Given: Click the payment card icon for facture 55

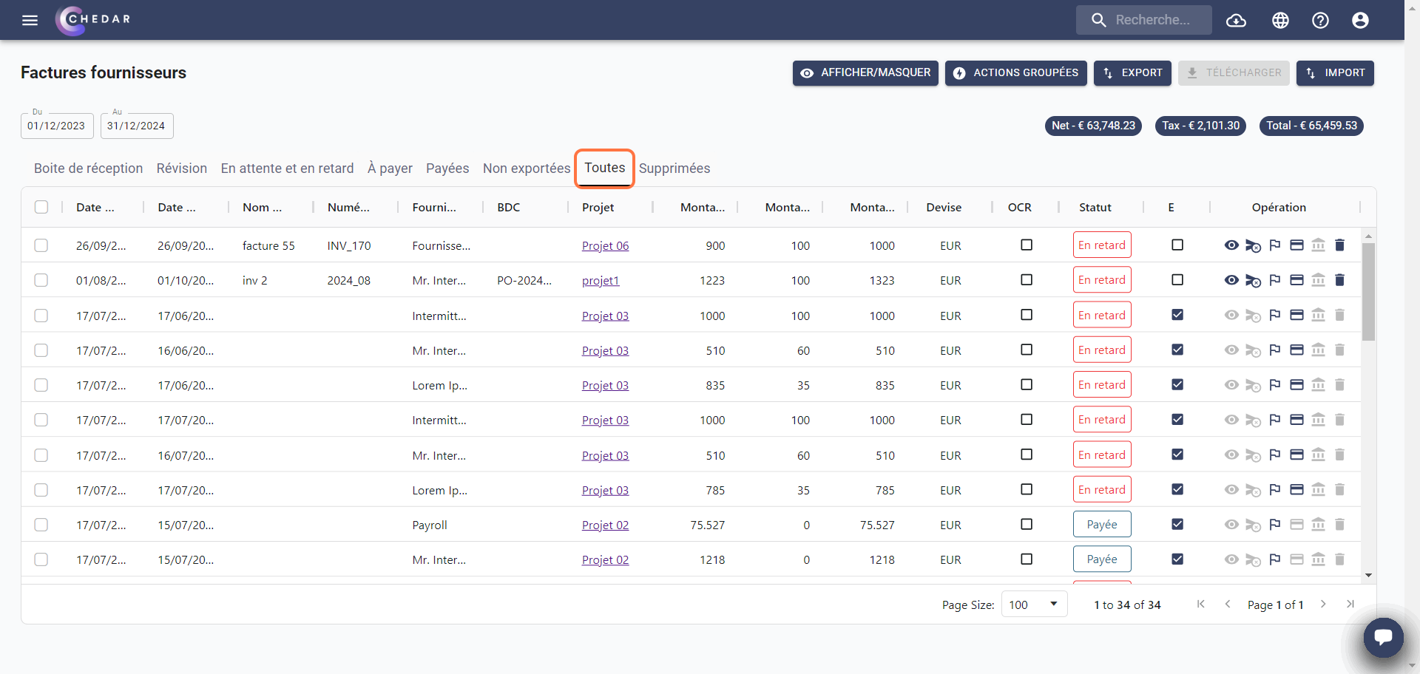Looking at the screenshot, I should [1296, 245].
